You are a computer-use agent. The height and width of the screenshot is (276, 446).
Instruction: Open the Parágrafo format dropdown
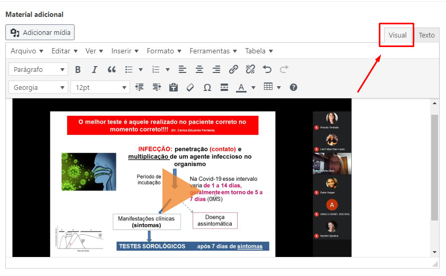pyautogui.click(x=39, y=69)
